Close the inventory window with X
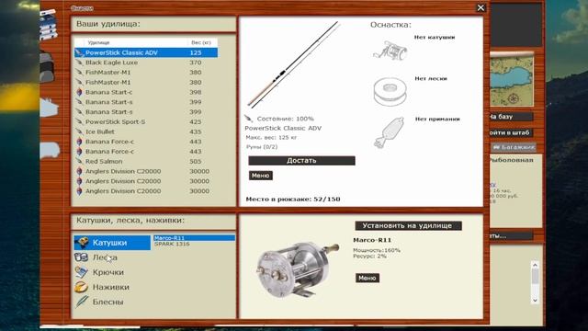Screen dimensions: 588x331 (x=481, y=8)
